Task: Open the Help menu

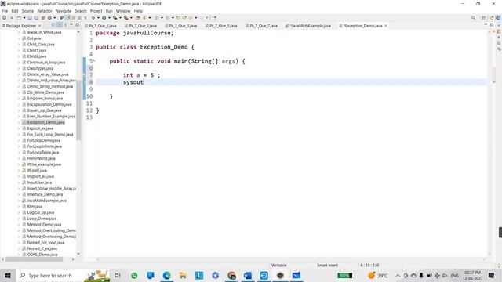Action: pos(138,11)
